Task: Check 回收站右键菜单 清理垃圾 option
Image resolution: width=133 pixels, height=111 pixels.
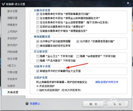Action: (x=38, y=27)
